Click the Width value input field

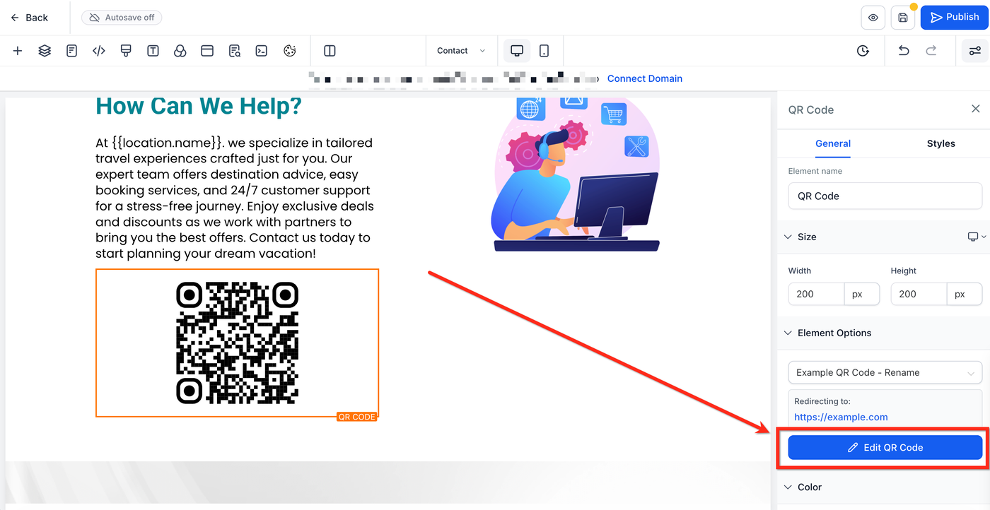816,294
